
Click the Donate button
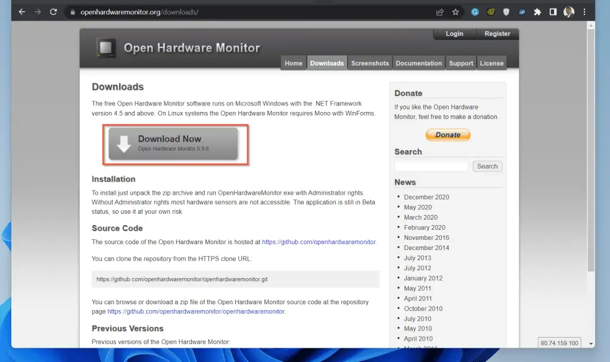447,135
